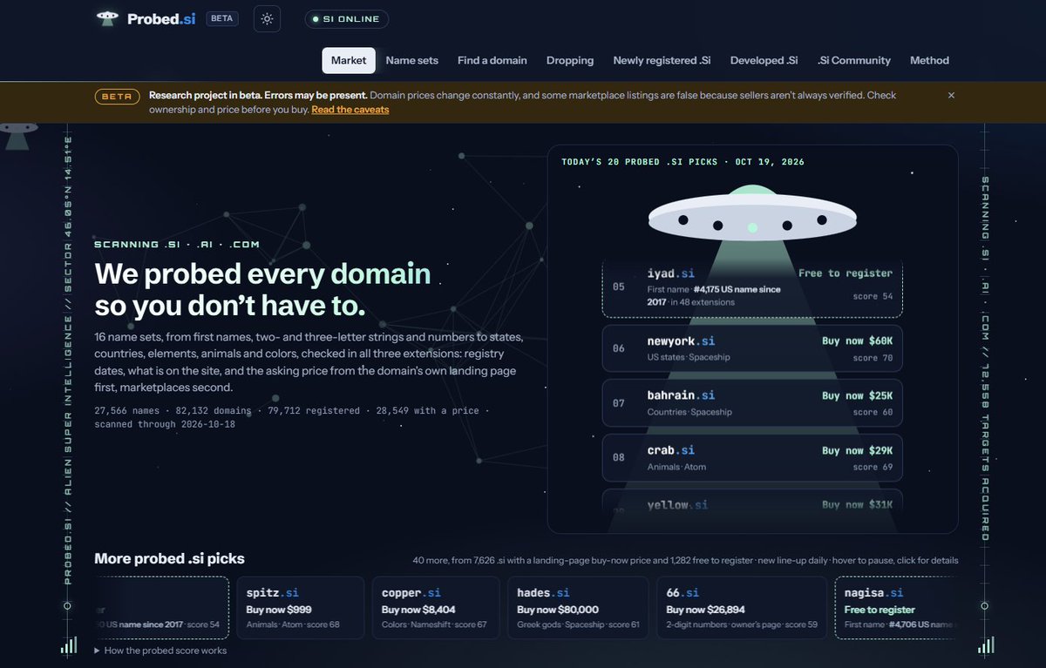Click the More probed .si picks heading

coord(169,558)
